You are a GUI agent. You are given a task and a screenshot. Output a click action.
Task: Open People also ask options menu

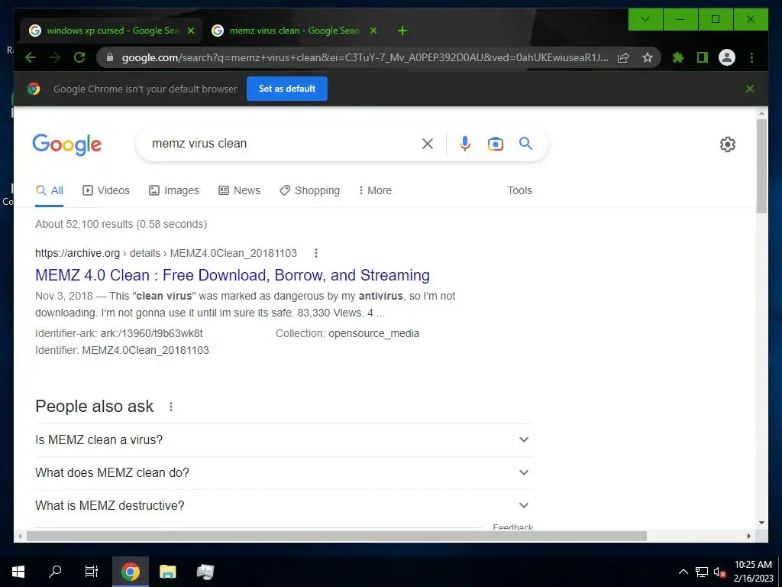[171, 407]
